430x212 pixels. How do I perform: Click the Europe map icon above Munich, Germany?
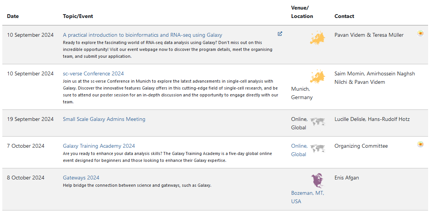point(318,76)
